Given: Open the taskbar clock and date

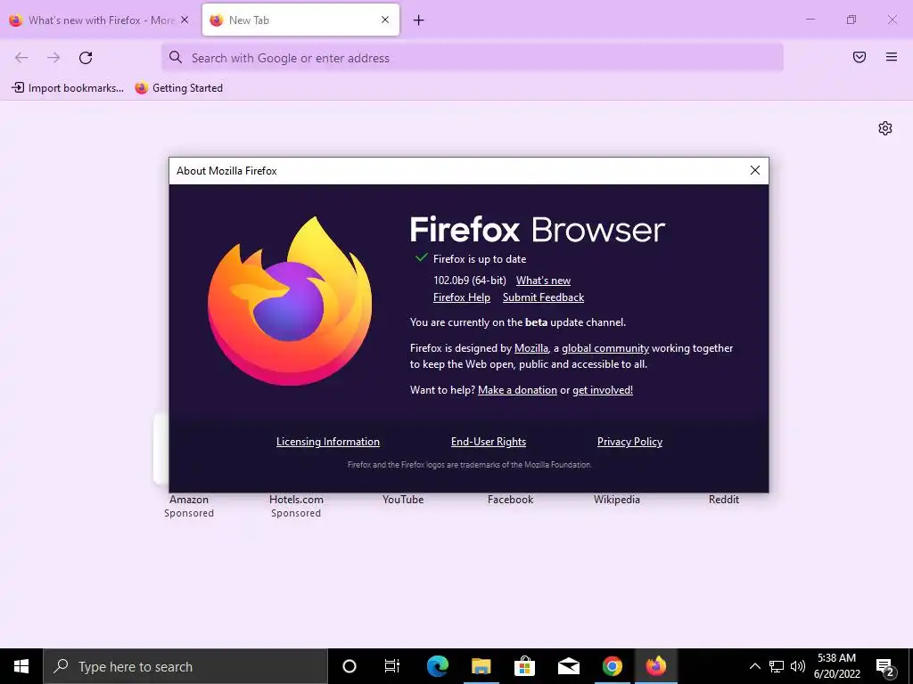Looking at the screenshot, I should (836, 666).
